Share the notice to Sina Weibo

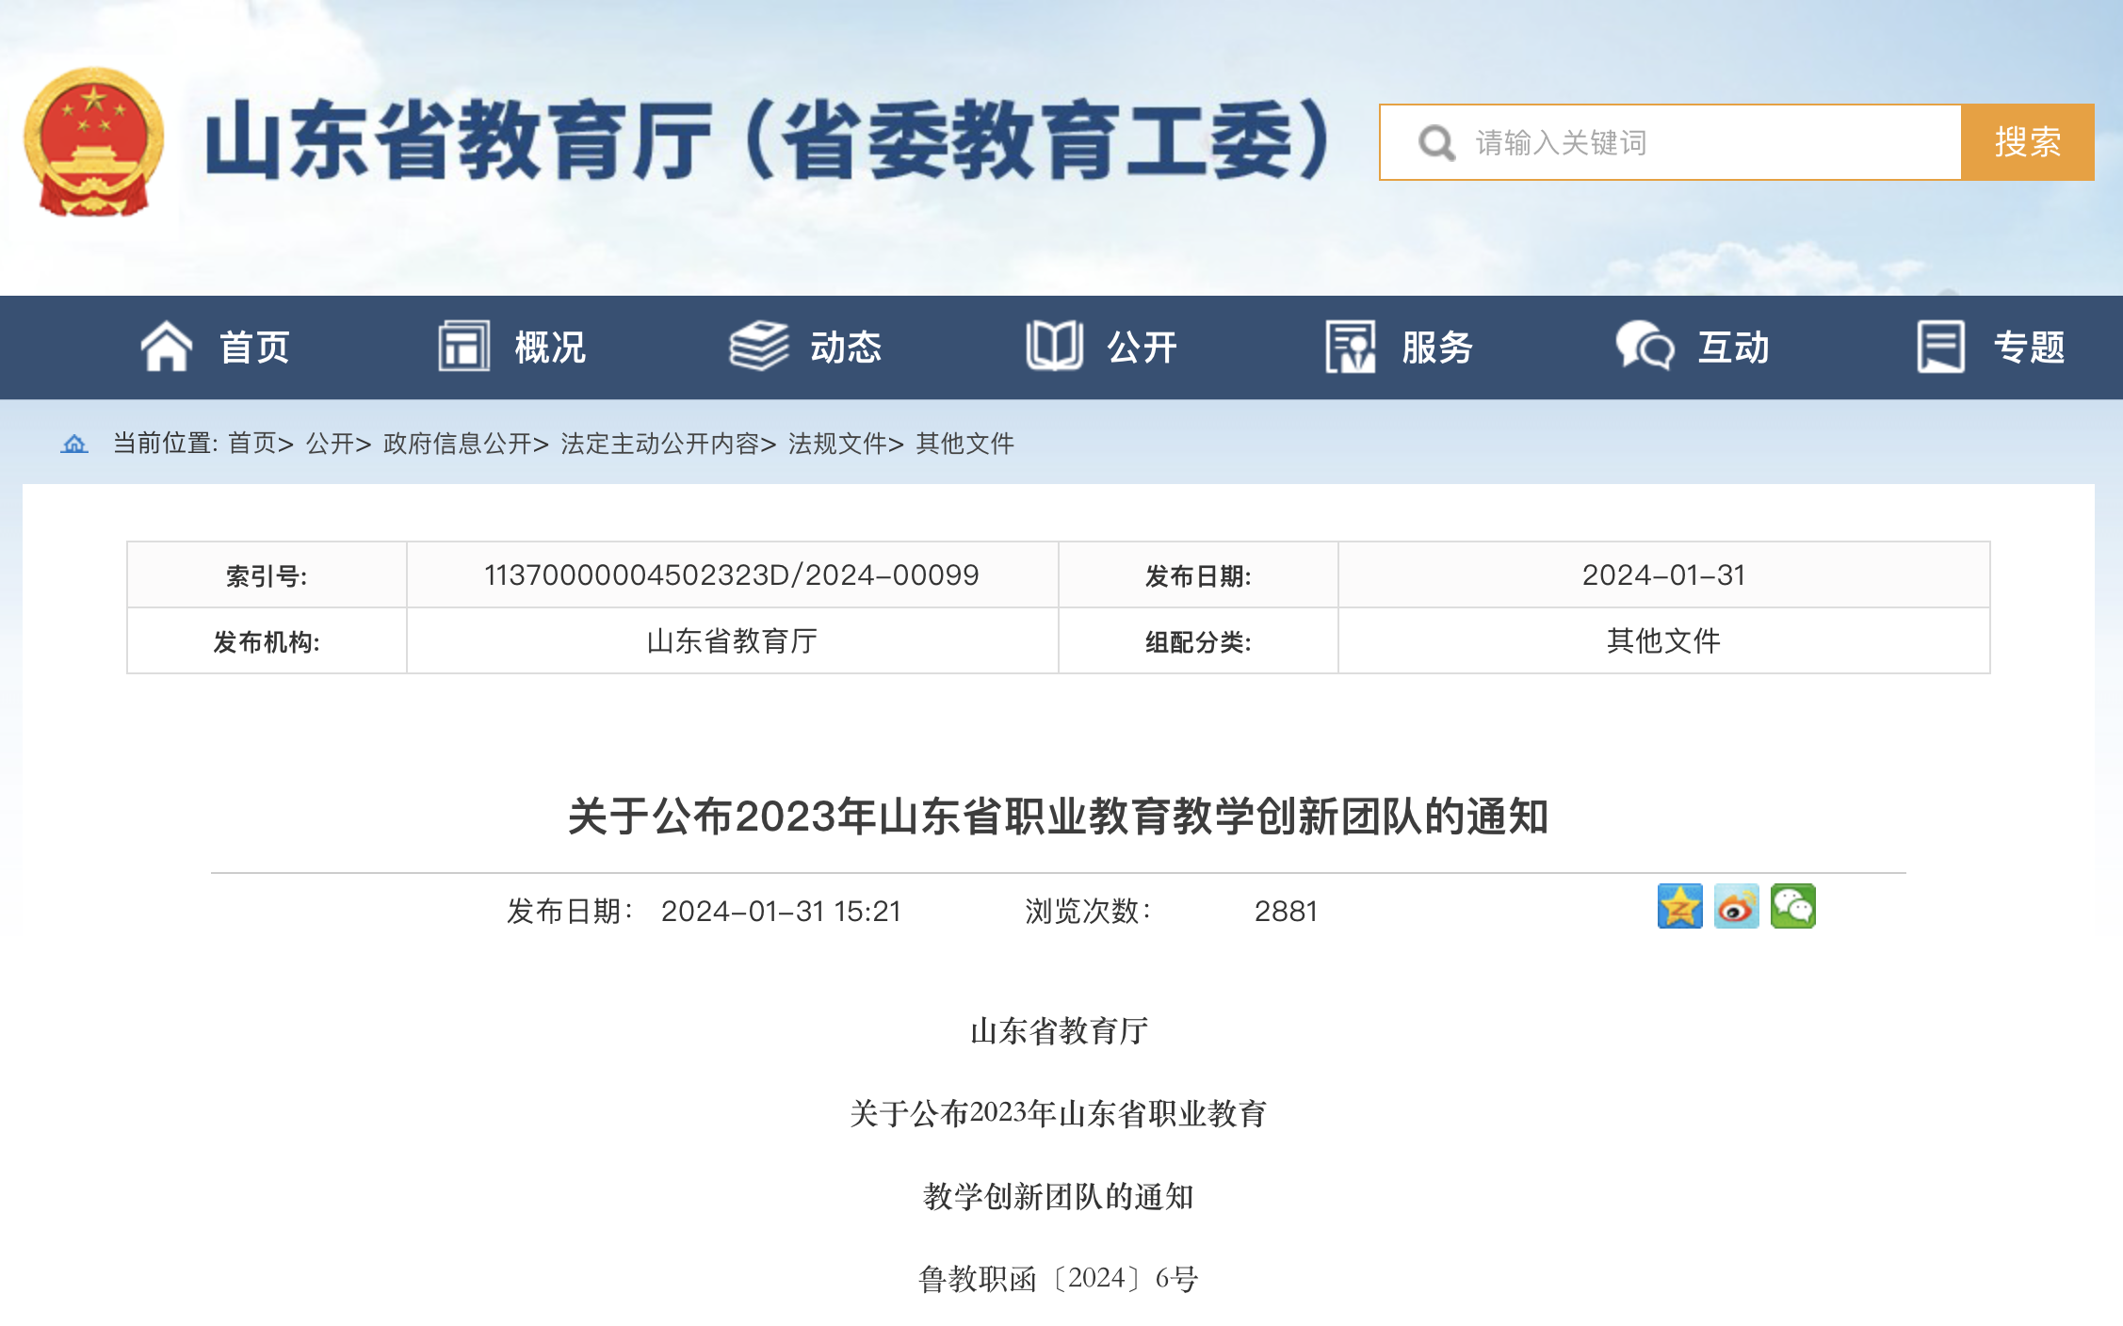(x=1738, y=907)
